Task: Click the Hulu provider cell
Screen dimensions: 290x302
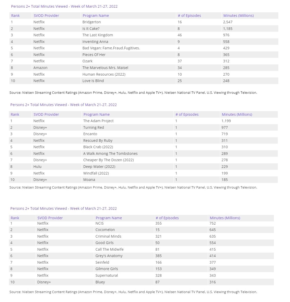Action: pos(37,167)
